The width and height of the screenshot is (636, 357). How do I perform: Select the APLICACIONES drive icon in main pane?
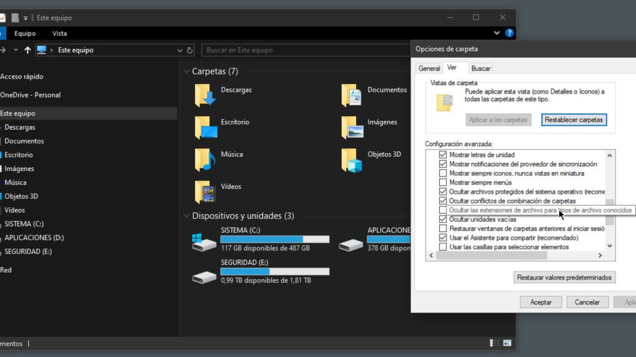(351, 244)
